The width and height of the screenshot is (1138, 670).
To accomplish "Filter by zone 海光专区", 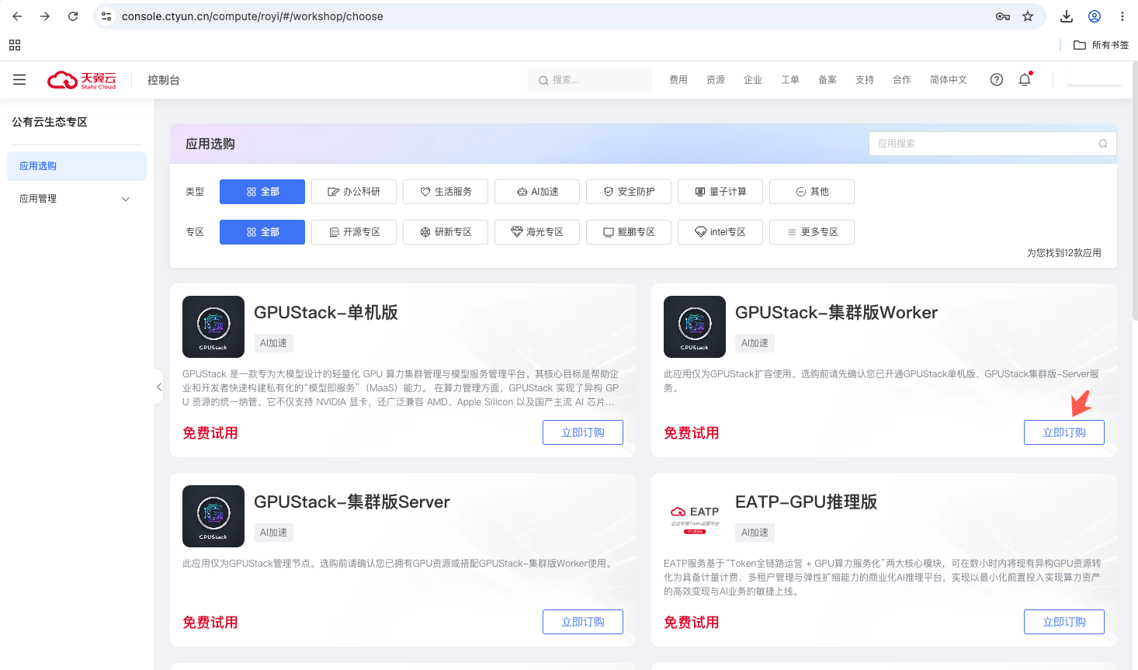I will (x=537, y=232).
